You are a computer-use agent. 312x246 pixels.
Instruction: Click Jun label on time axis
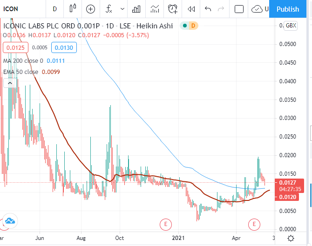(40, 238)
